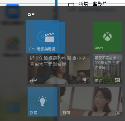Open the 財經 finance tile

tap(107, 69)
